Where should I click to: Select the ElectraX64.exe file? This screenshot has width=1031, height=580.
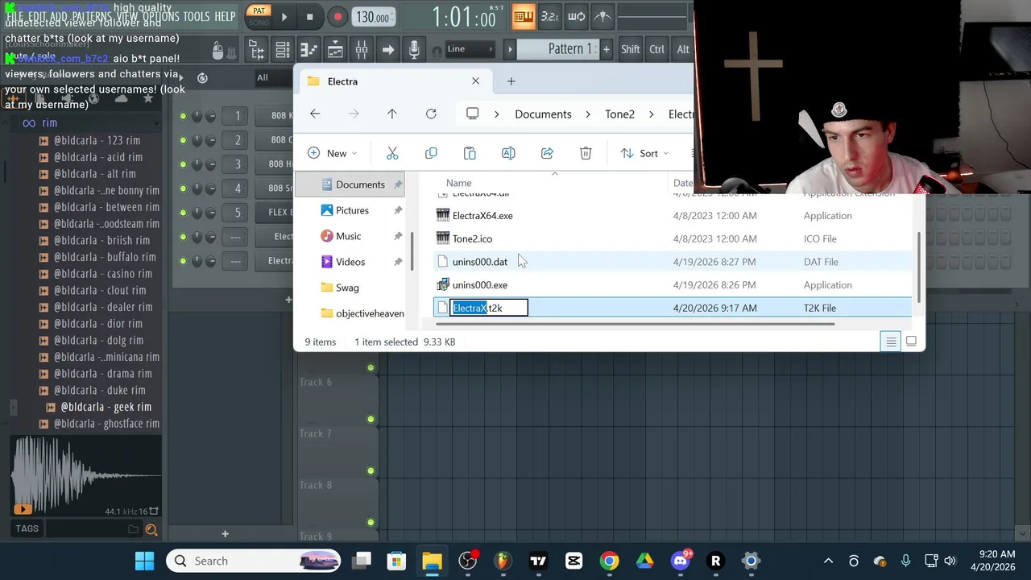click(x=482, y=216)
